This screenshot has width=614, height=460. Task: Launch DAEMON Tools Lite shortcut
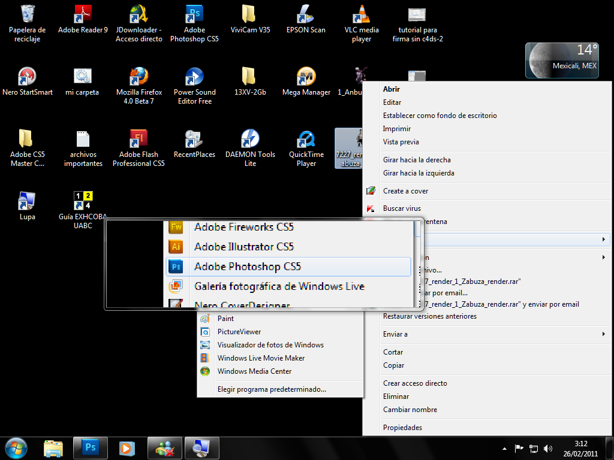[x=250, y=149]
